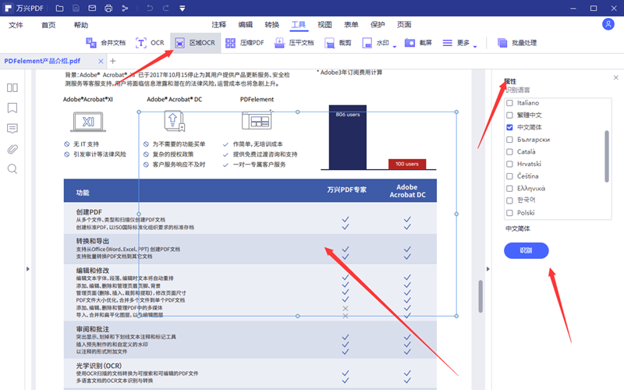Open the quick access toolbar dropdown arrow

(182, 9)
